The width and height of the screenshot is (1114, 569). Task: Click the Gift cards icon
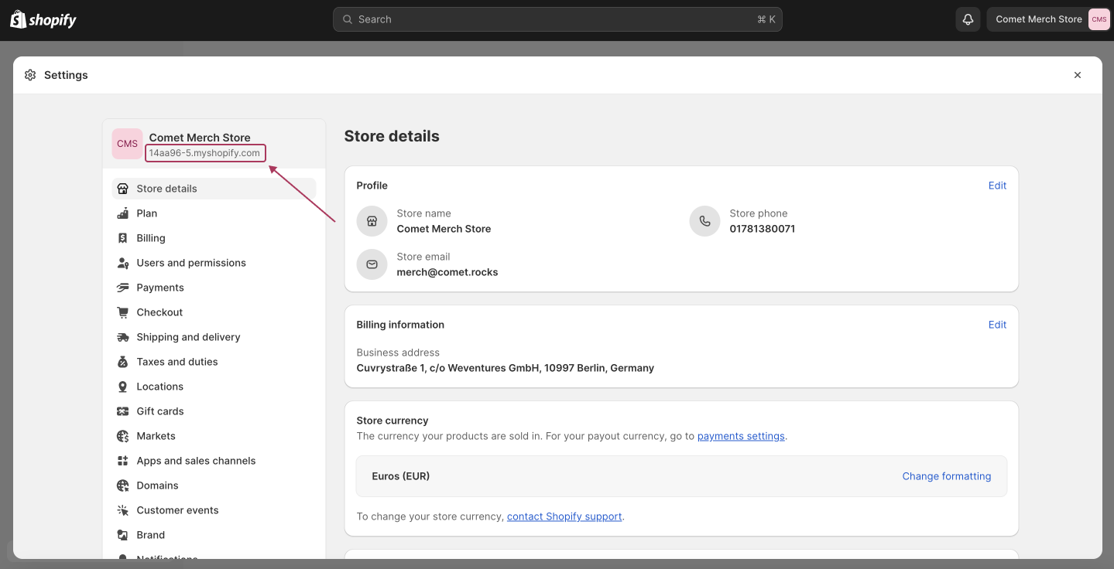click(122, 411)
